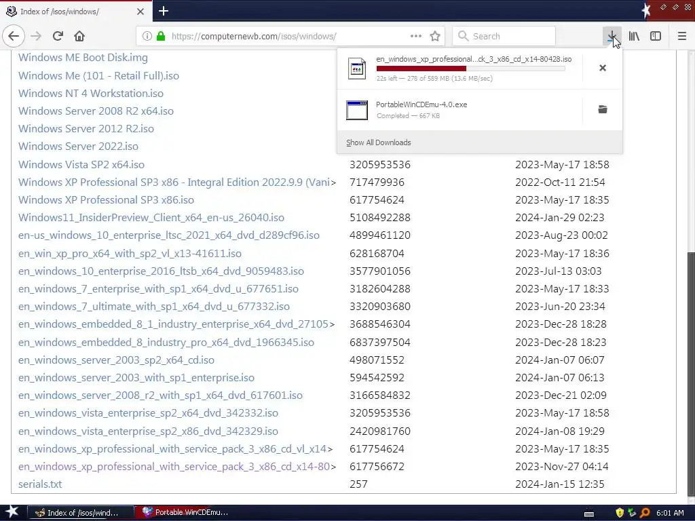This screenshot has height=521, width=695.
Task: Close the Index of /isos/windows/ tab
Action: click(140, 12)
